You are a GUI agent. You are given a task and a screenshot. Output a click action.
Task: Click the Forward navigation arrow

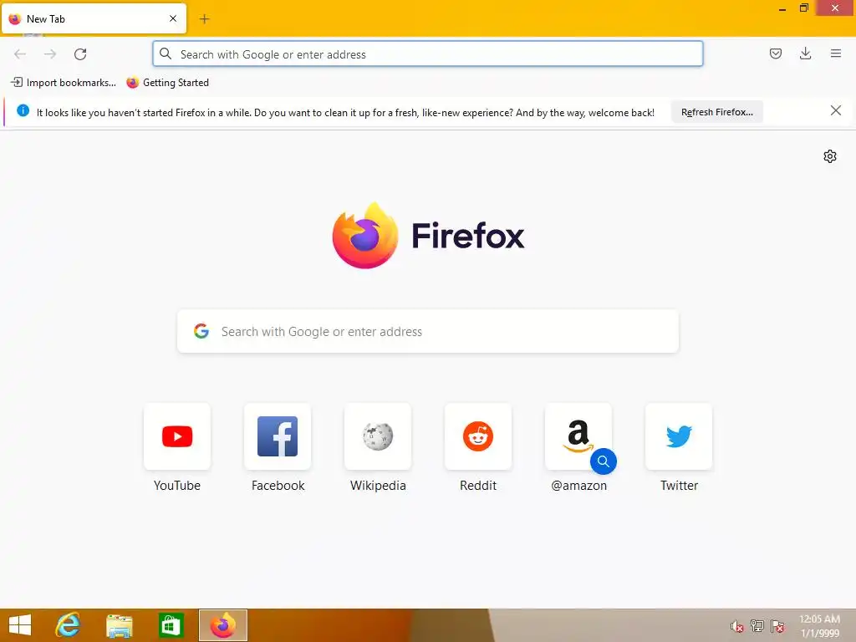(x=50, y=53)
